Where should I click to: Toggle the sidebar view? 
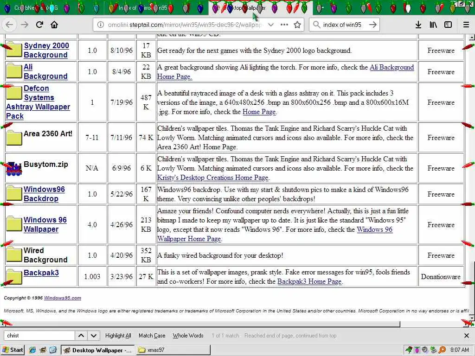448,25
